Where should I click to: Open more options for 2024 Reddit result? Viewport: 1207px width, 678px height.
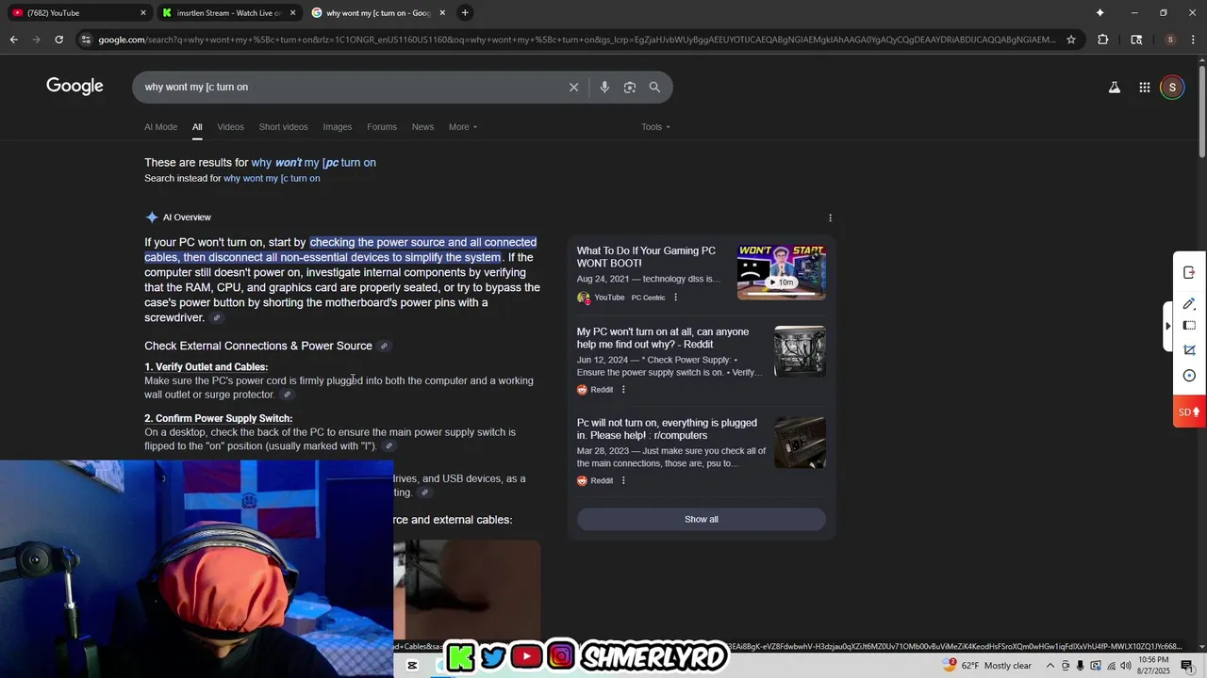[623, 390]
